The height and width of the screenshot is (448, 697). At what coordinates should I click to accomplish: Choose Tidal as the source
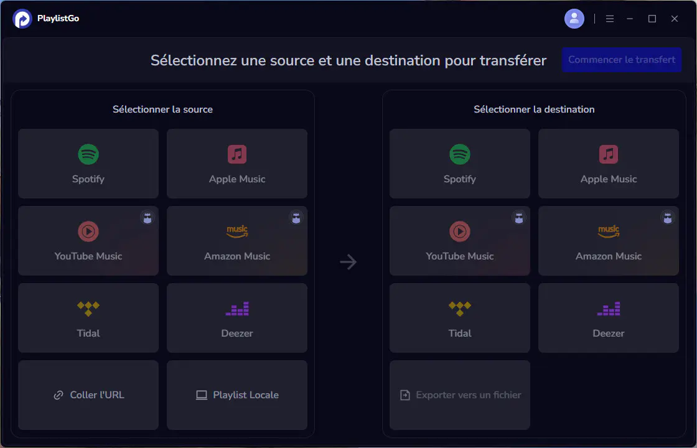(x=88, y=318)
